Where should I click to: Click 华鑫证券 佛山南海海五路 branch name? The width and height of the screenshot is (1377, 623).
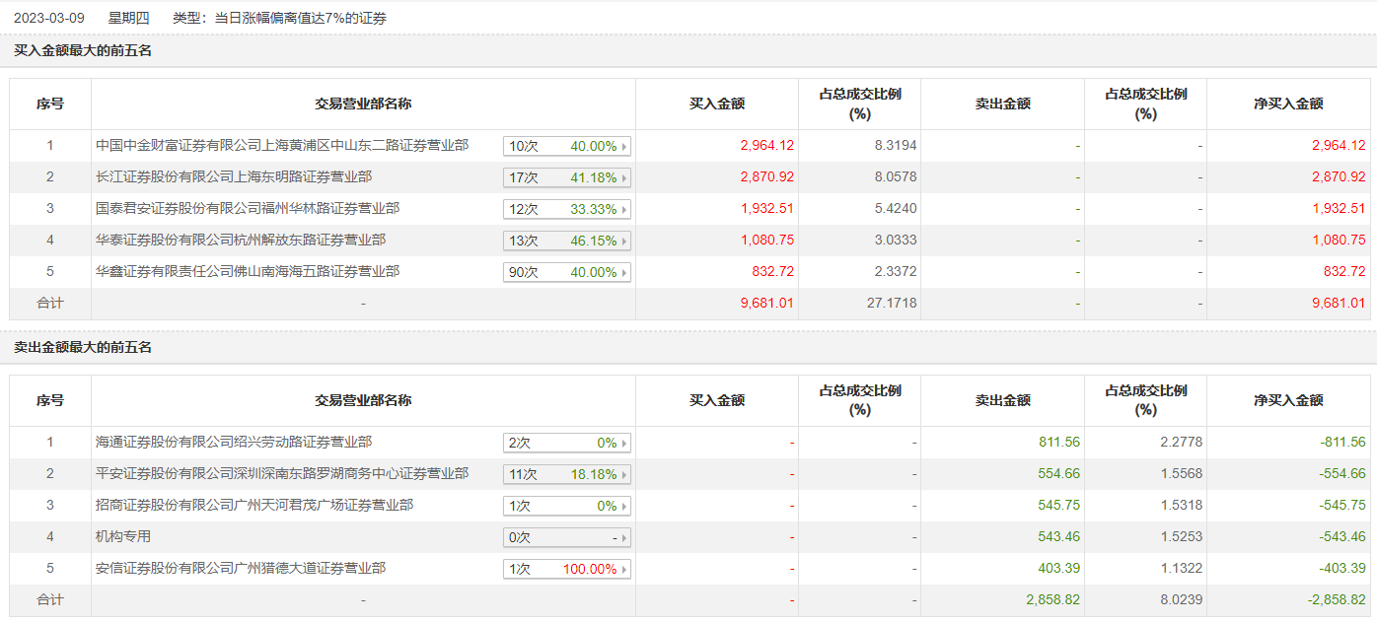(248, 272)
